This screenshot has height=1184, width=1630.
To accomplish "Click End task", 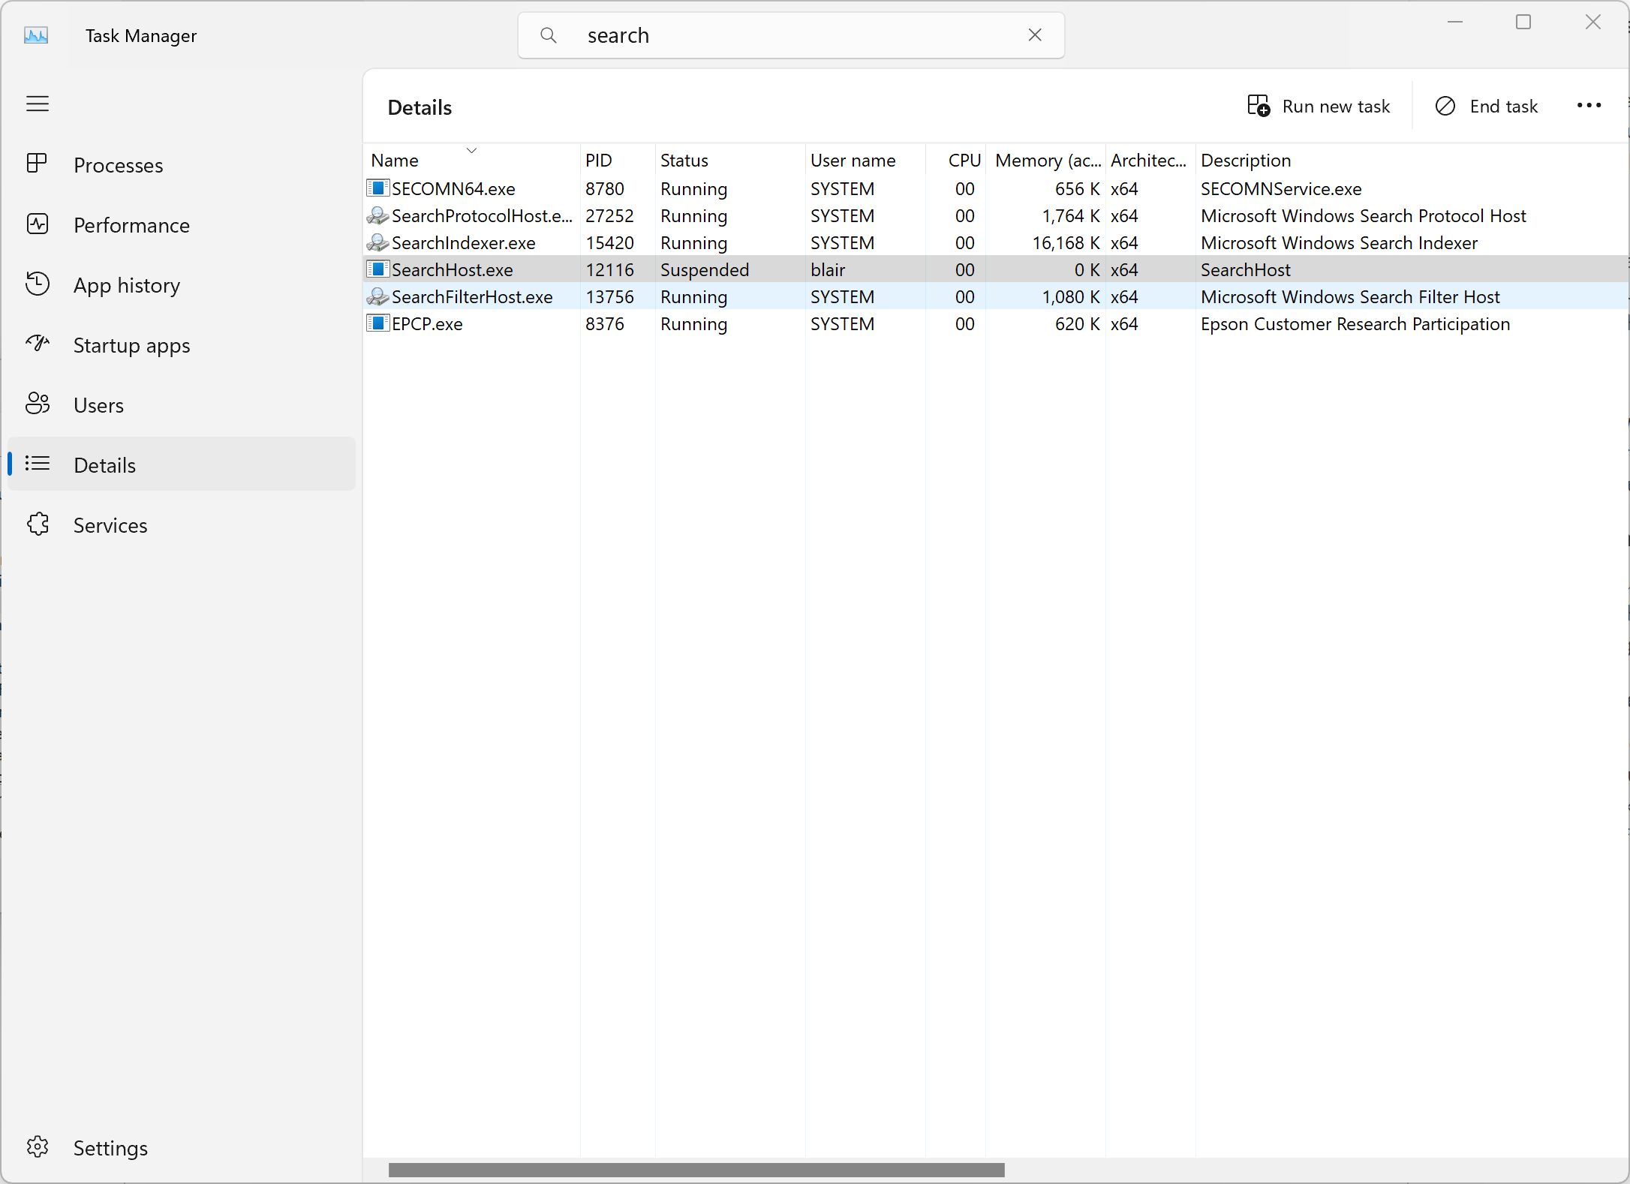I will pyautogui.click(x=1487, y=106).
